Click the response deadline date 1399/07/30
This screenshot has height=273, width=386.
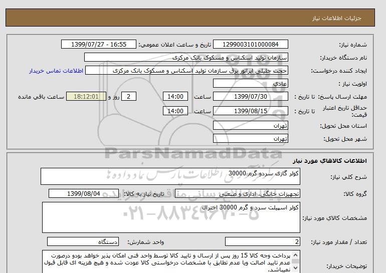click(x=250, y=96)
